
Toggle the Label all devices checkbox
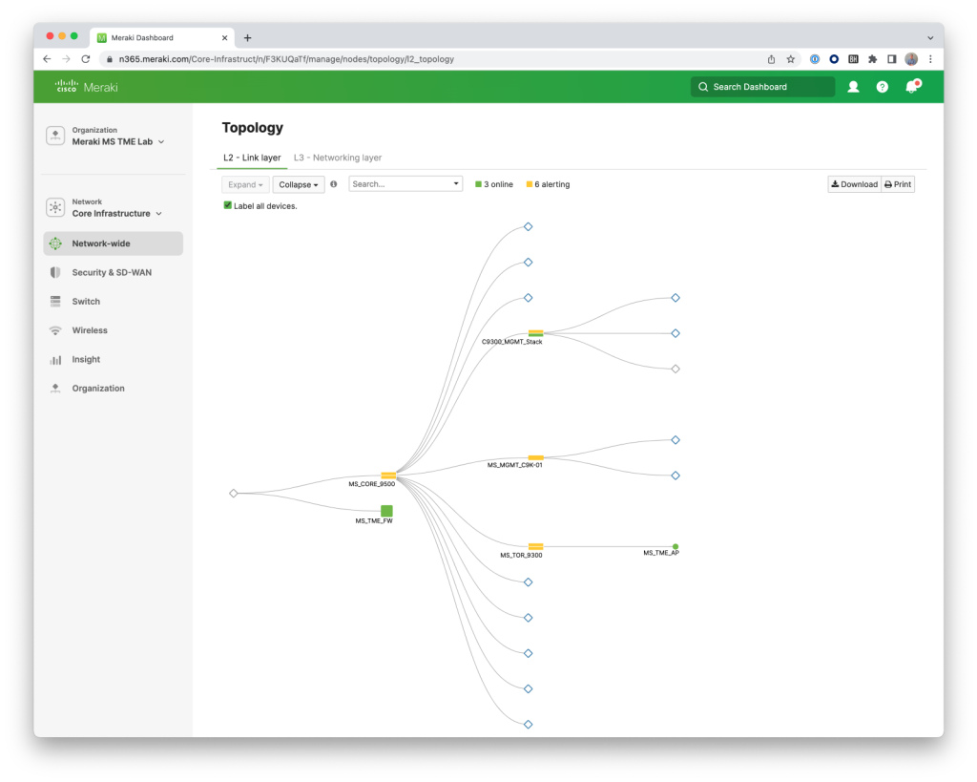[227, 205]
